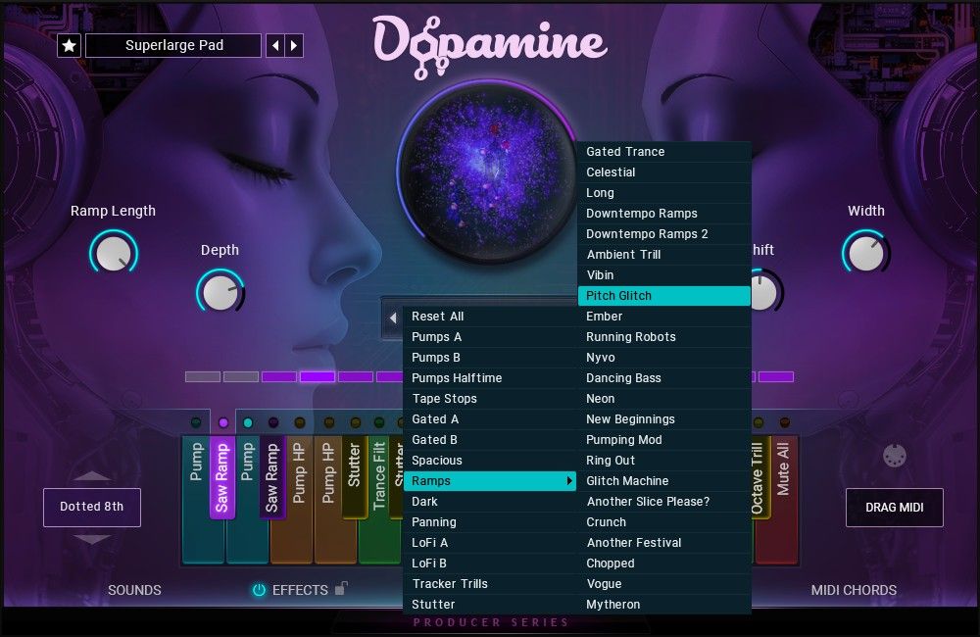Select Pitch Glitch from the preset list
The height and width of the screenshot is (637, 980).
click(663, 296)
